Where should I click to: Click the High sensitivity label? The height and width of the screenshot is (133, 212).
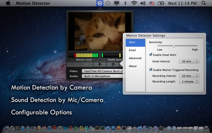(x=195, y=50)
